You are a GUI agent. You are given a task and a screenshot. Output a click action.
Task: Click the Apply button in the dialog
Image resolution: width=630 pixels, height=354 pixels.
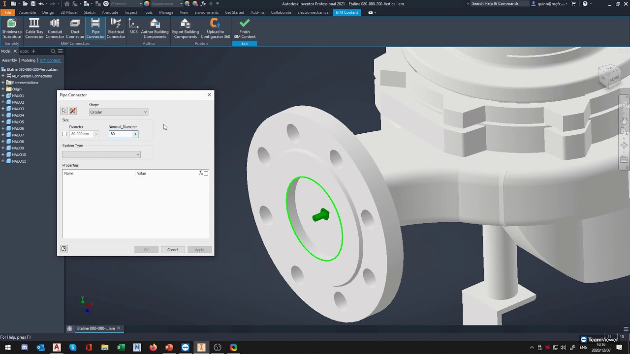pyautogui.click(x=199, y=250)
